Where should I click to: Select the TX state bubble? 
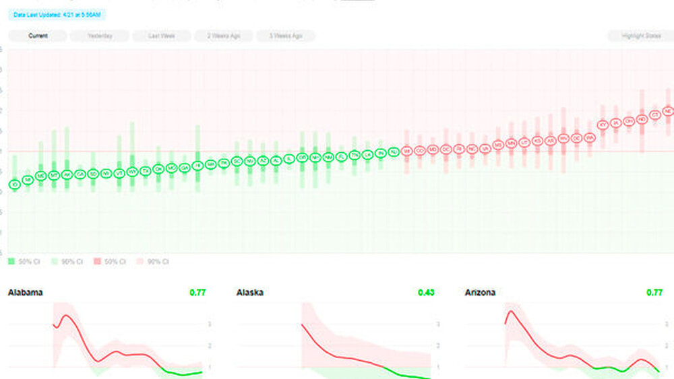pos(145,171)
